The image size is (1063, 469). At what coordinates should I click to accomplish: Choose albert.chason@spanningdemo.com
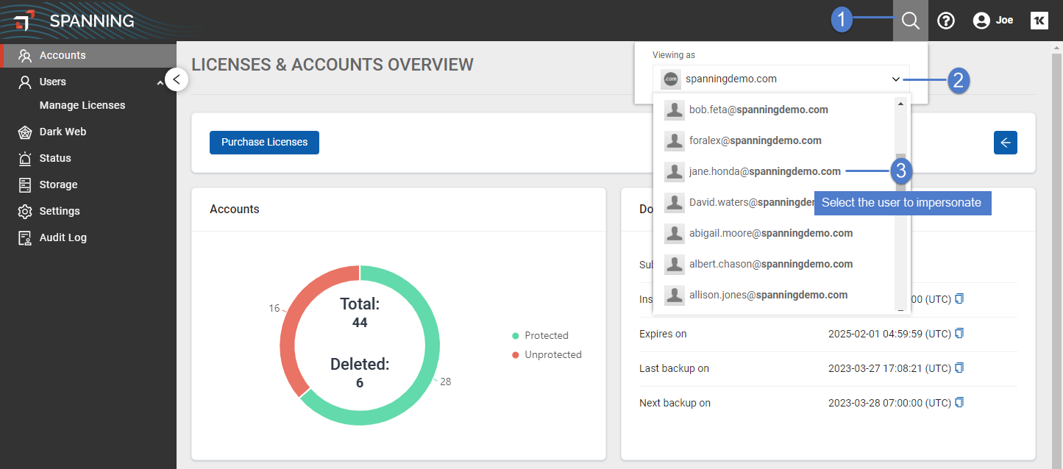773,264
